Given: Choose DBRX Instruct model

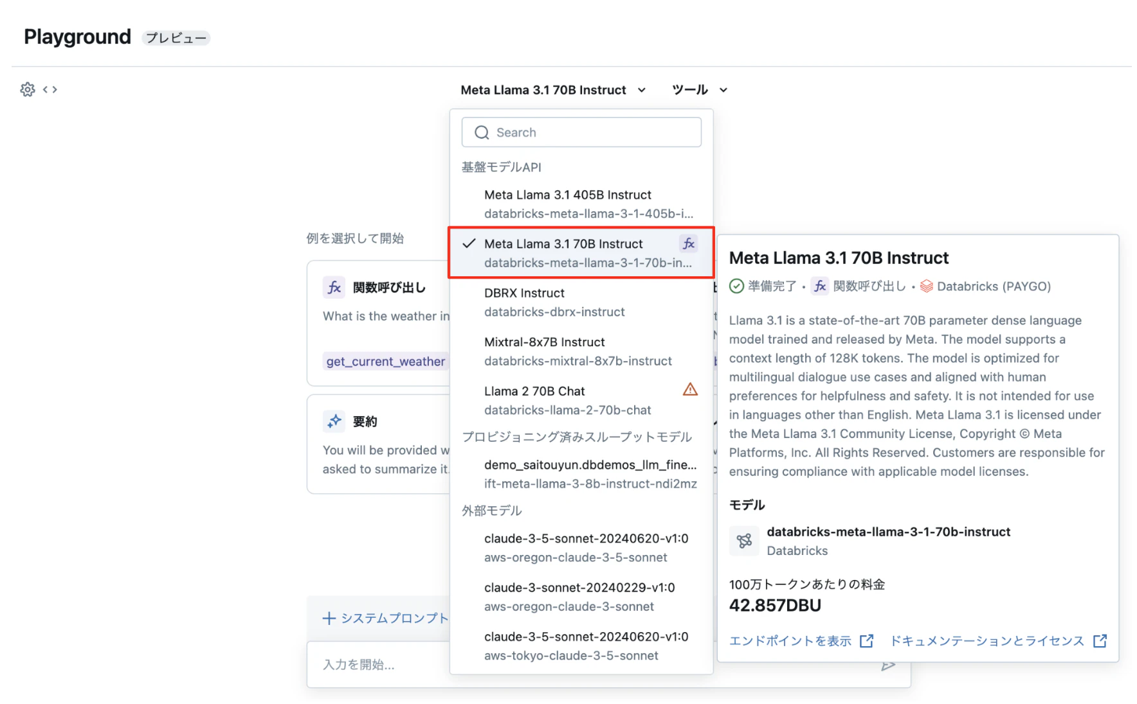Looking at the screenshot, I should coord(581,302).
